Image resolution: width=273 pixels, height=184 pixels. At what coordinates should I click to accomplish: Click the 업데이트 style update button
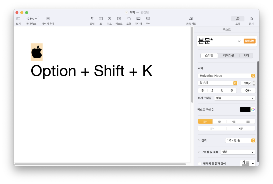(x=249, y=41)
